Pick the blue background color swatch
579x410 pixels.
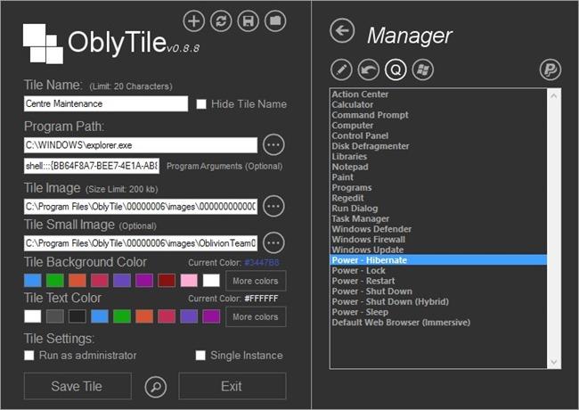point(33,281)
